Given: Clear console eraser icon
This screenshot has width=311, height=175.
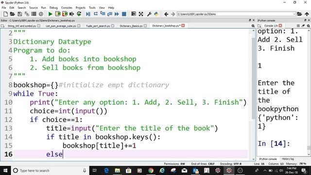Looking at the screenshot, I should [x=303, y=26].
